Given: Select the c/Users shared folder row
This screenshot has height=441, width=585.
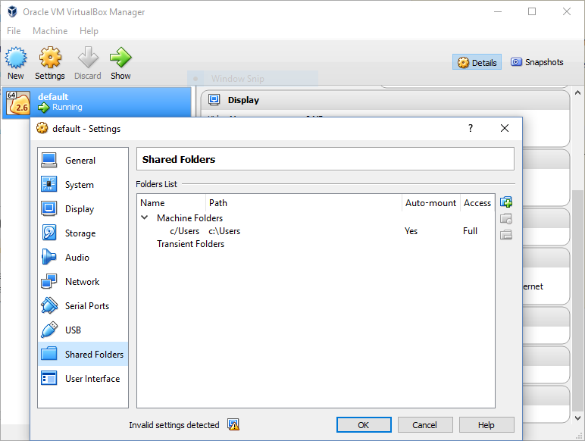Looking at the screenshot, I should 316,231.
